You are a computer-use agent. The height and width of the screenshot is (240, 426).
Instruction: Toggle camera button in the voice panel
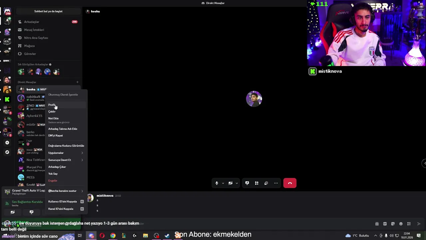(x=13, y=212)
